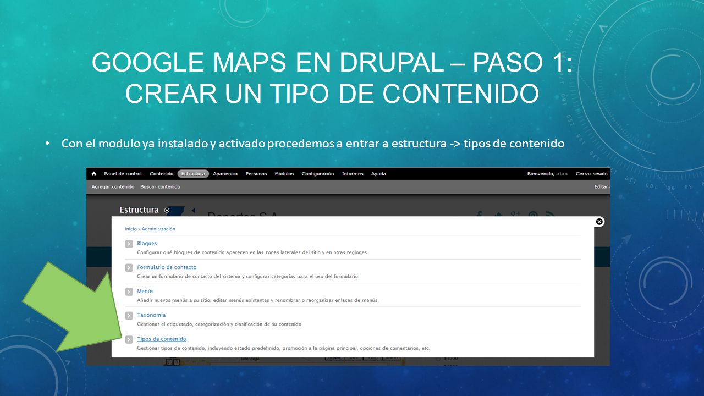Screen dimensions: 704x396
Task: Open the Tipos de contenido link
Action: [x=162, y=339]
